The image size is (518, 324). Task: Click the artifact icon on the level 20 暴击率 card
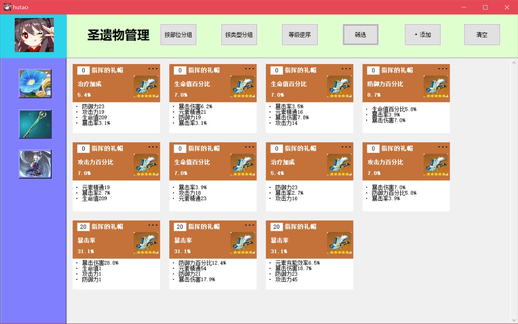point(146,243)
